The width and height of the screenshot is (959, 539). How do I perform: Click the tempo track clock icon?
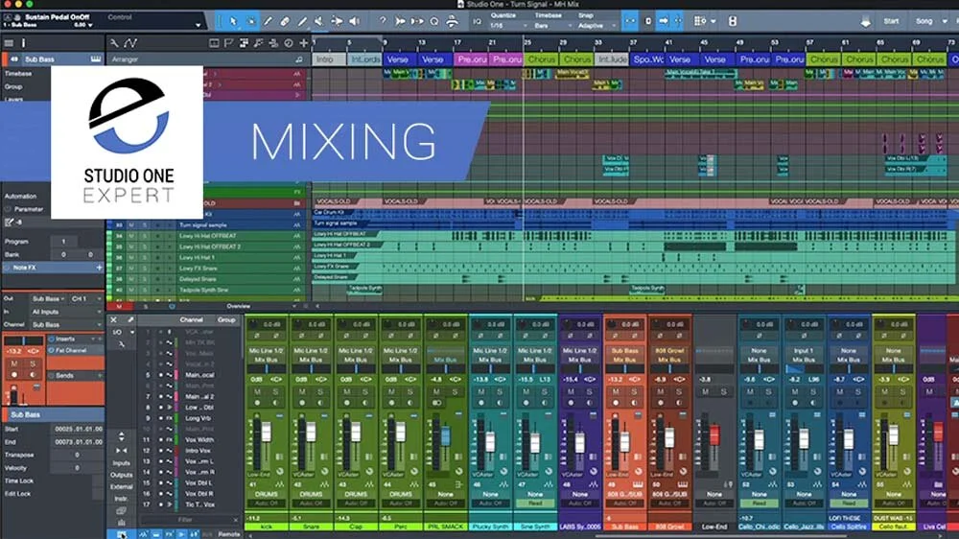click(288, 43)
